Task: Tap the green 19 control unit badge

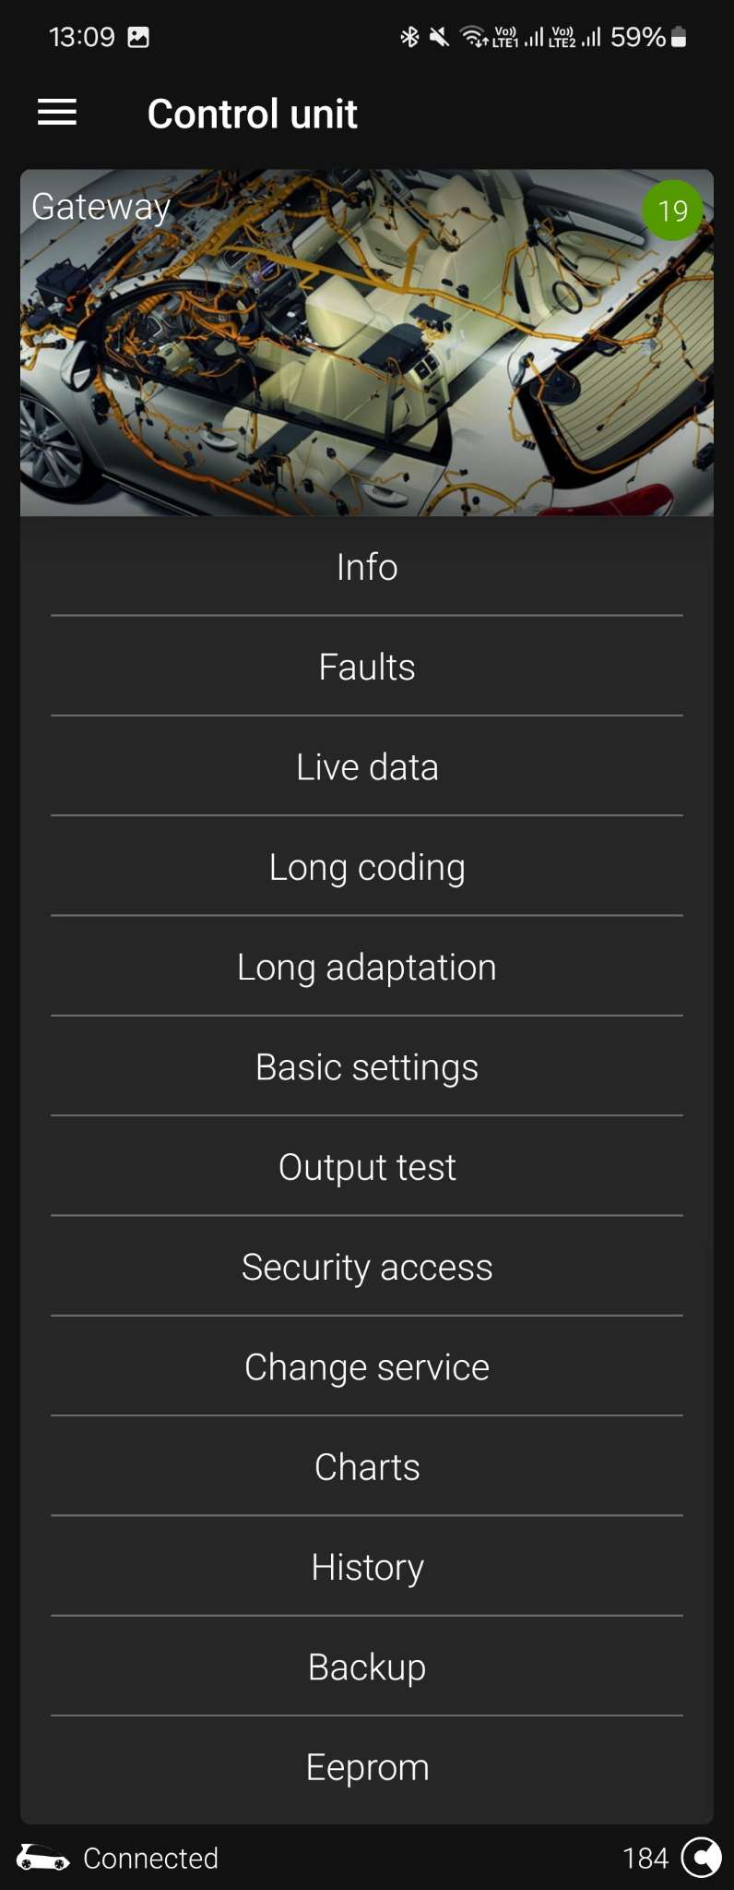Action: (672, 211)
